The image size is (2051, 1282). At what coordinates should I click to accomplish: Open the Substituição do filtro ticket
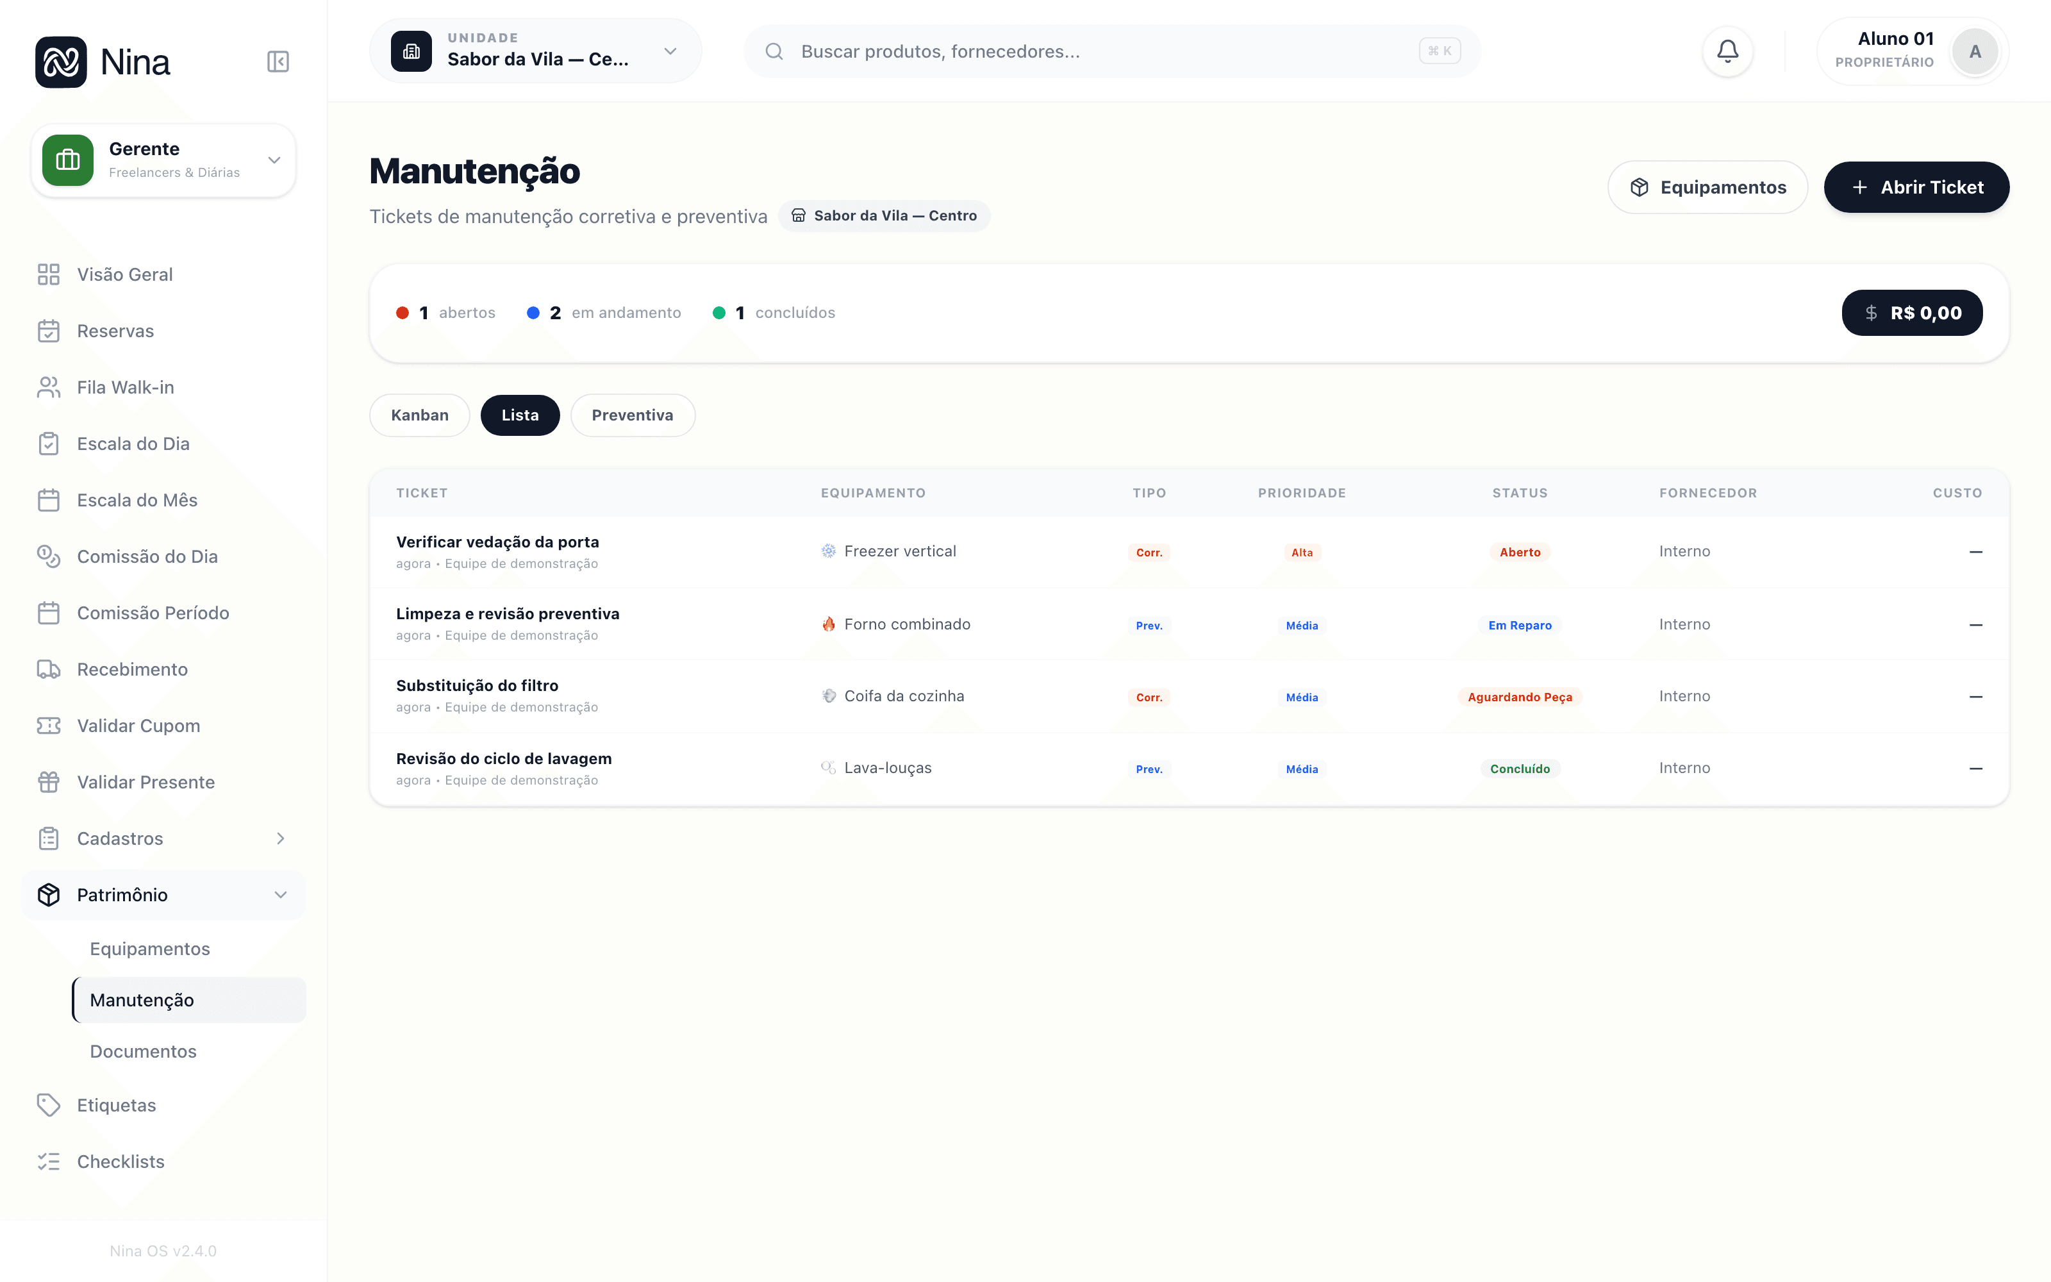(477, 685)
